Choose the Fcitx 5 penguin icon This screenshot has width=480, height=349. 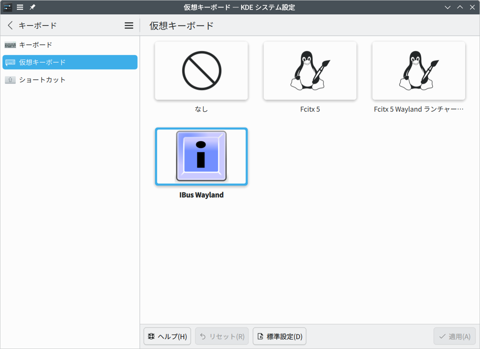[310, 71]
